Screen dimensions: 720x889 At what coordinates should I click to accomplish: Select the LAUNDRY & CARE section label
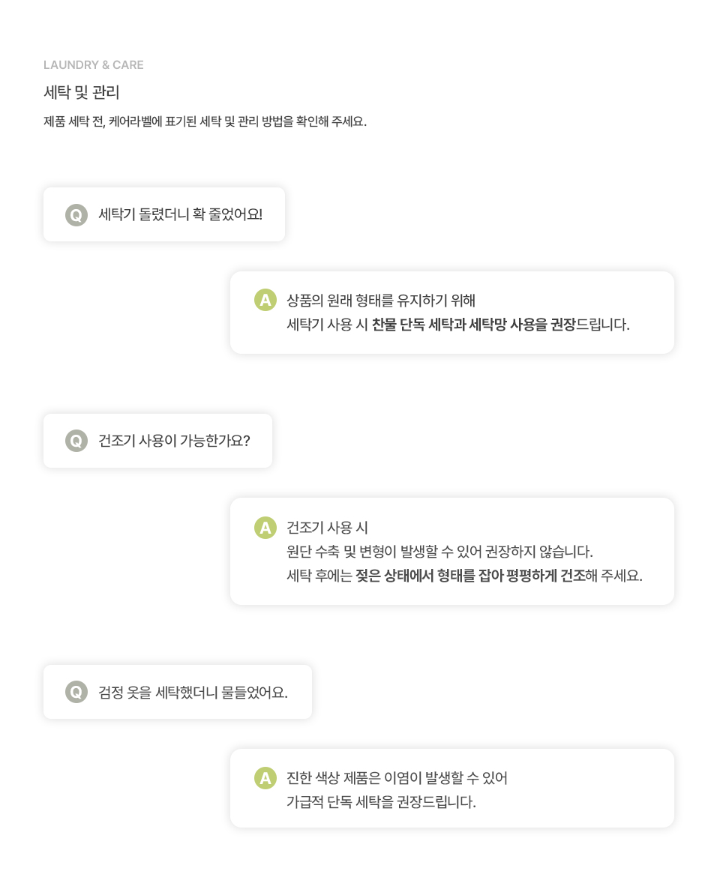pos(94,65)
